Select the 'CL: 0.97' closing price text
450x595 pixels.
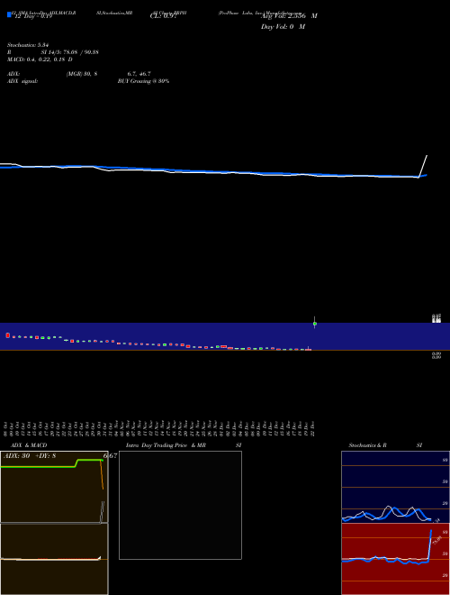pos(163,16)
